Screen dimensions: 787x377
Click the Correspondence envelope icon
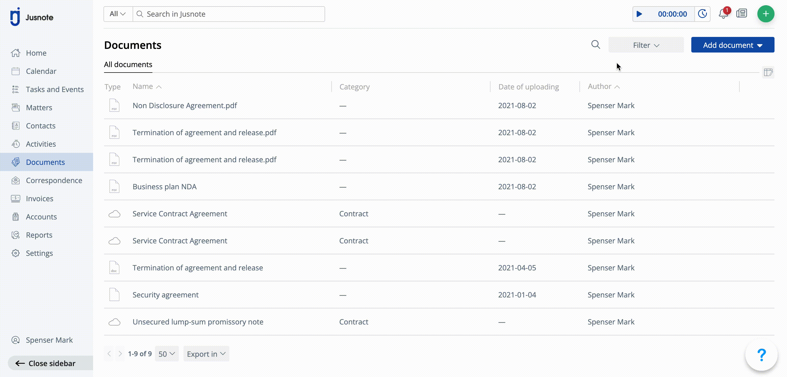coord(16,180)
